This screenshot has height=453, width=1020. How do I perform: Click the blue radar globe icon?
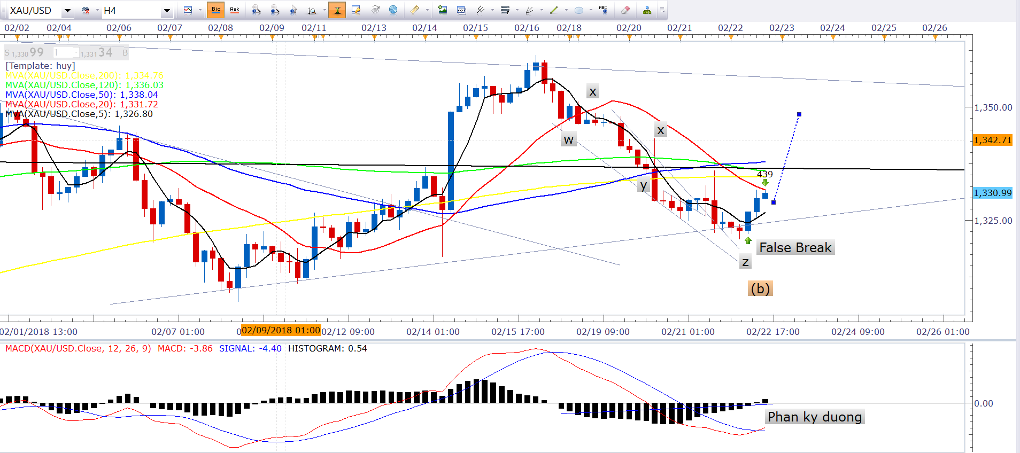[393, 10]
